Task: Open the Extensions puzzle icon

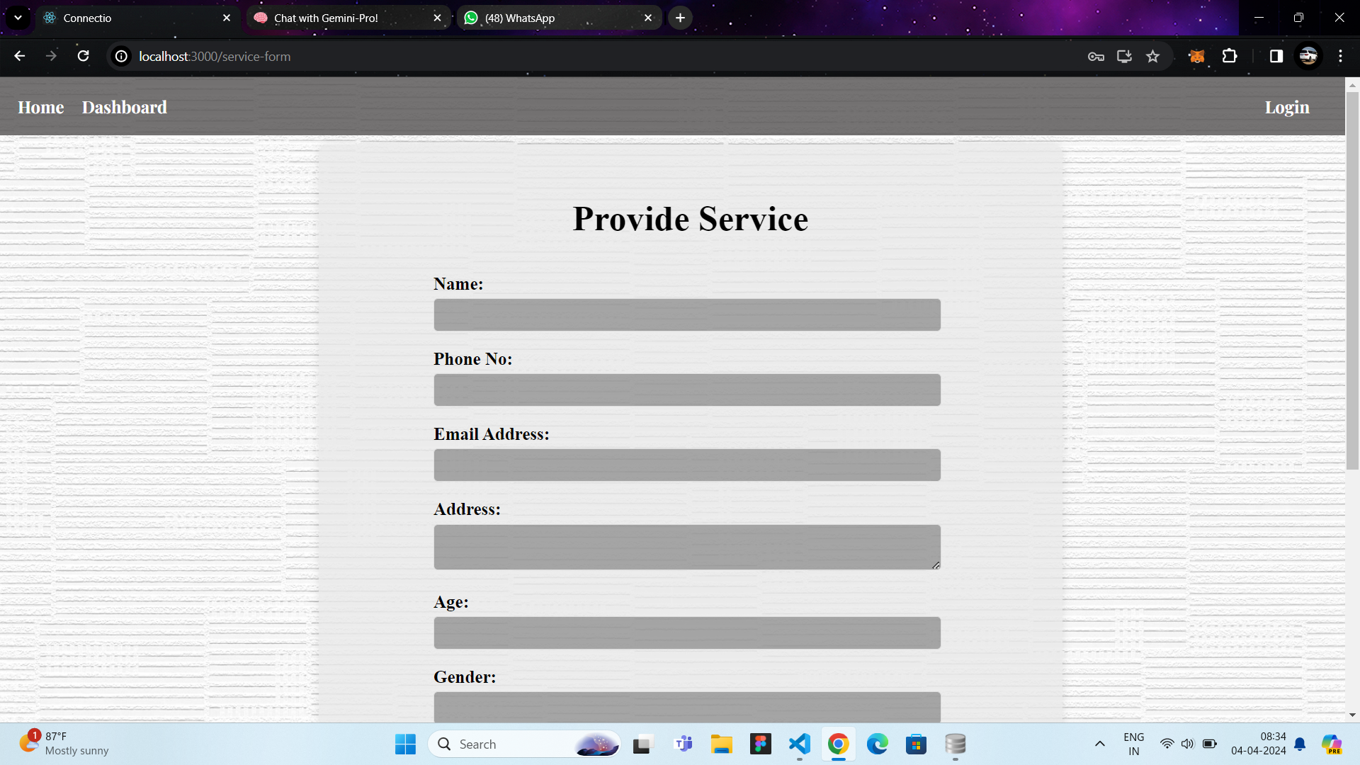Action: tap(1230, 56)
